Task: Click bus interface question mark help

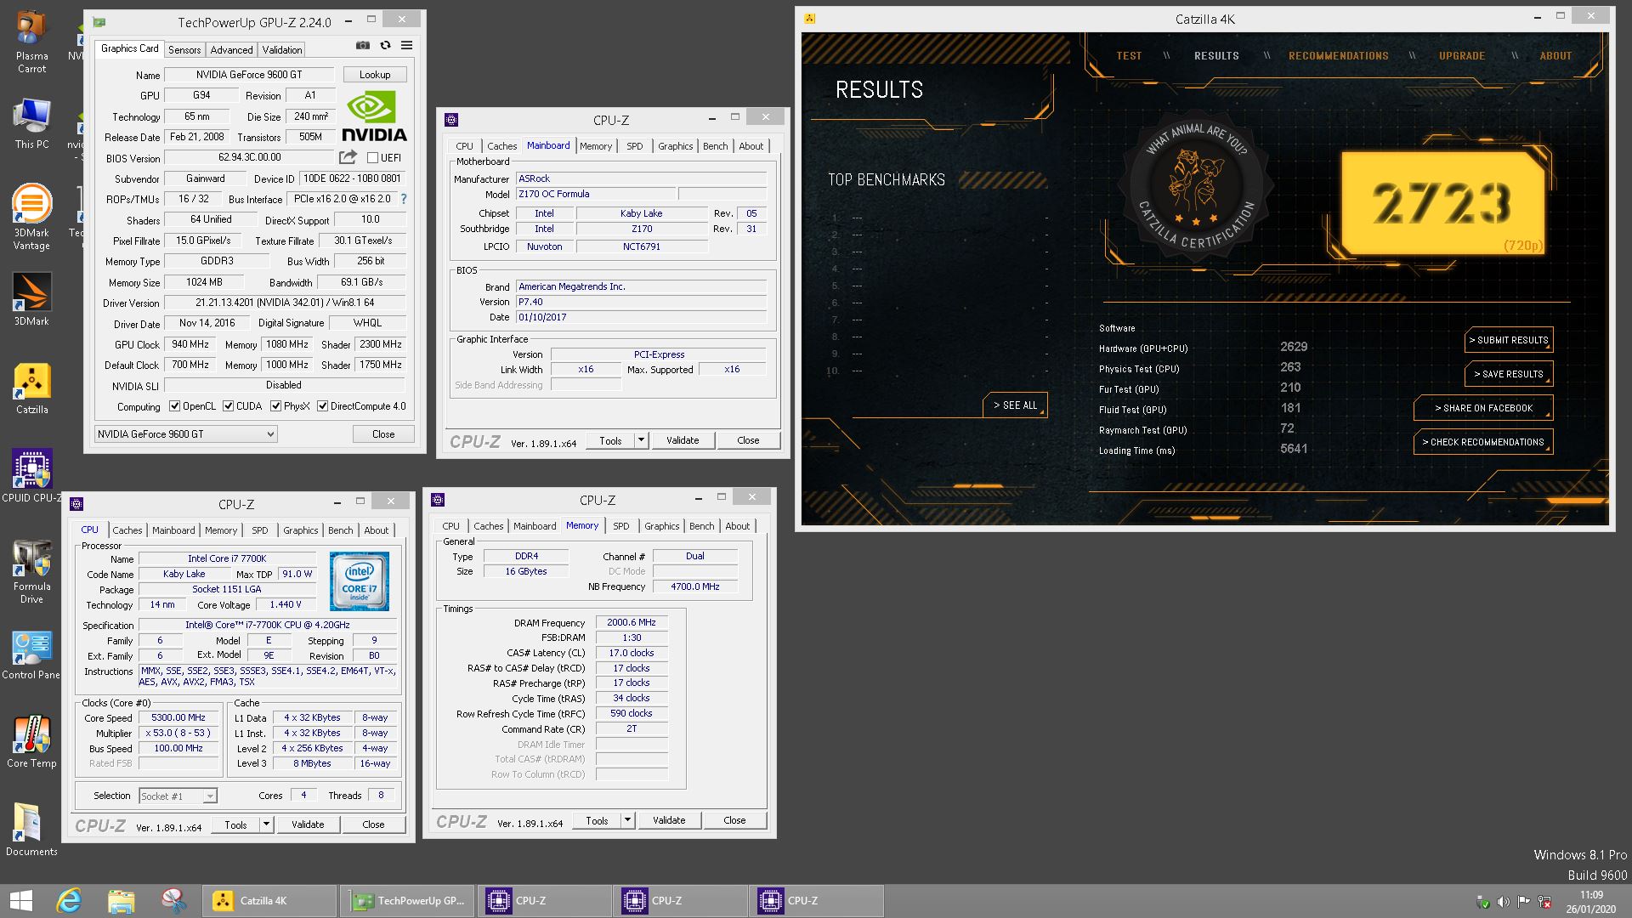Action: [x=403, y=199]
